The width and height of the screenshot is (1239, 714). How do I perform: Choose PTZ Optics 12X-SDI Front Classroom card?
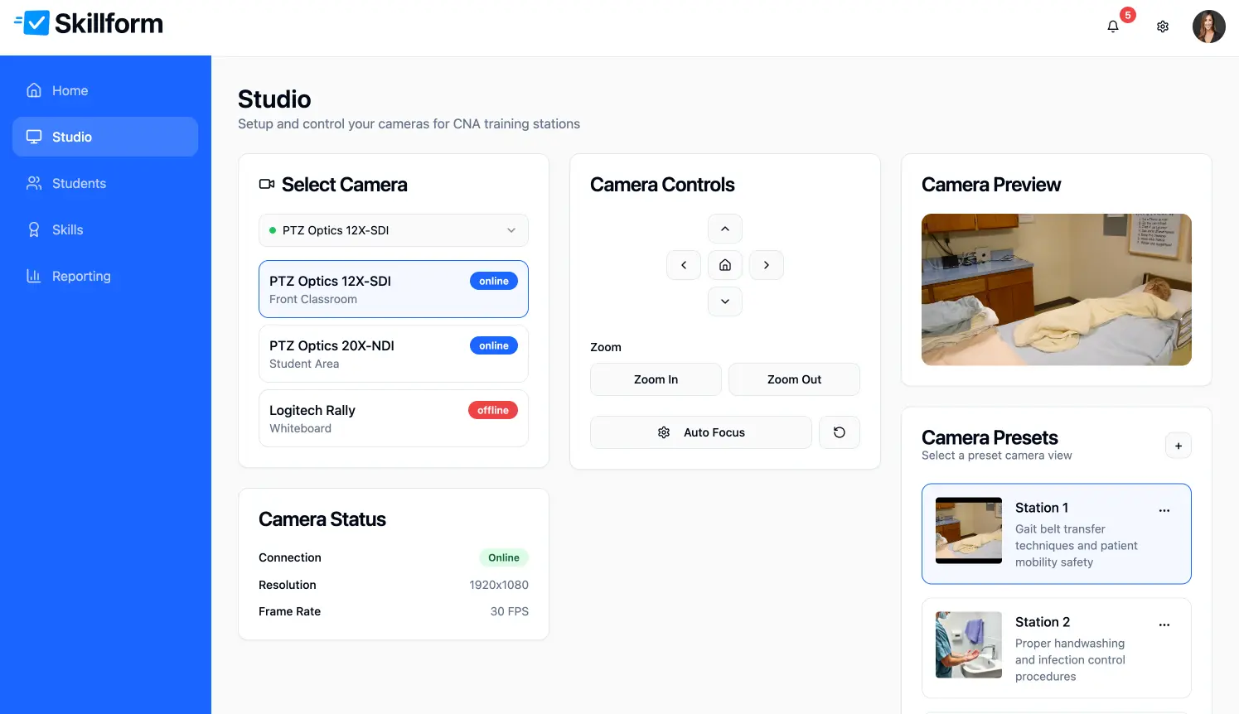[x=393, y=289]
